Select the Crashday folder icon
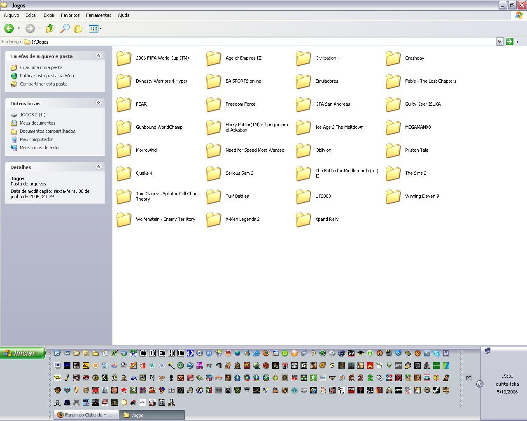The height and width of the screenshot is (421, 527). coord(393,58)
